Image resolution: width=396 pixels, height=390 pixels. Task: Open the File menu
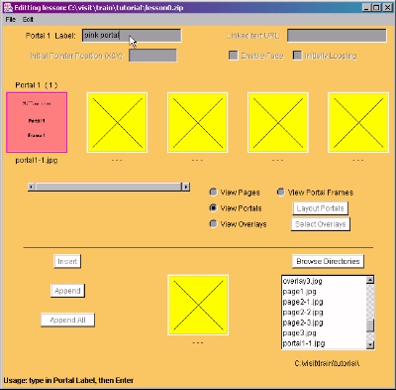click(x=11, y=20)
